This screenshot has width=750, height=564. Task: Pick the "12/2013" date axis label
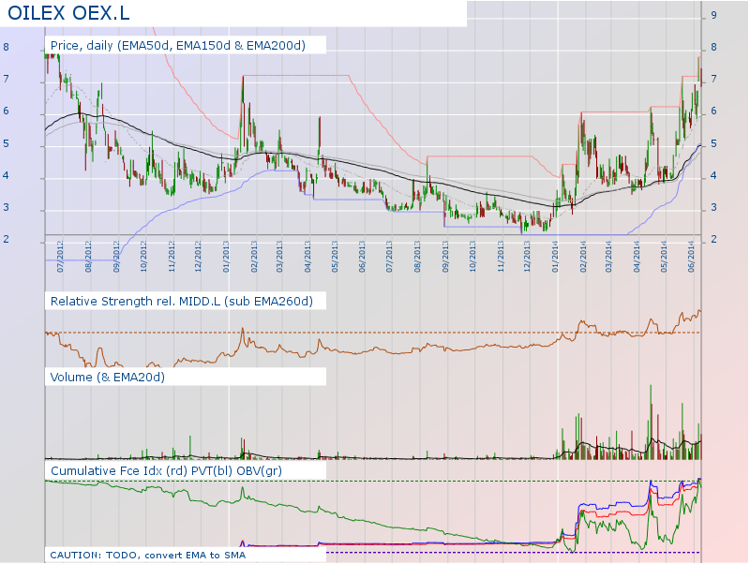(528, 257)
